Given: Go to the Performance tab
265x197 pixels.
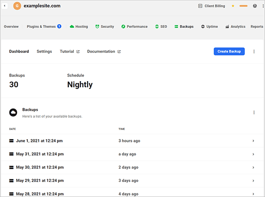Looking at the screenshot, I should tap(134, 26).
